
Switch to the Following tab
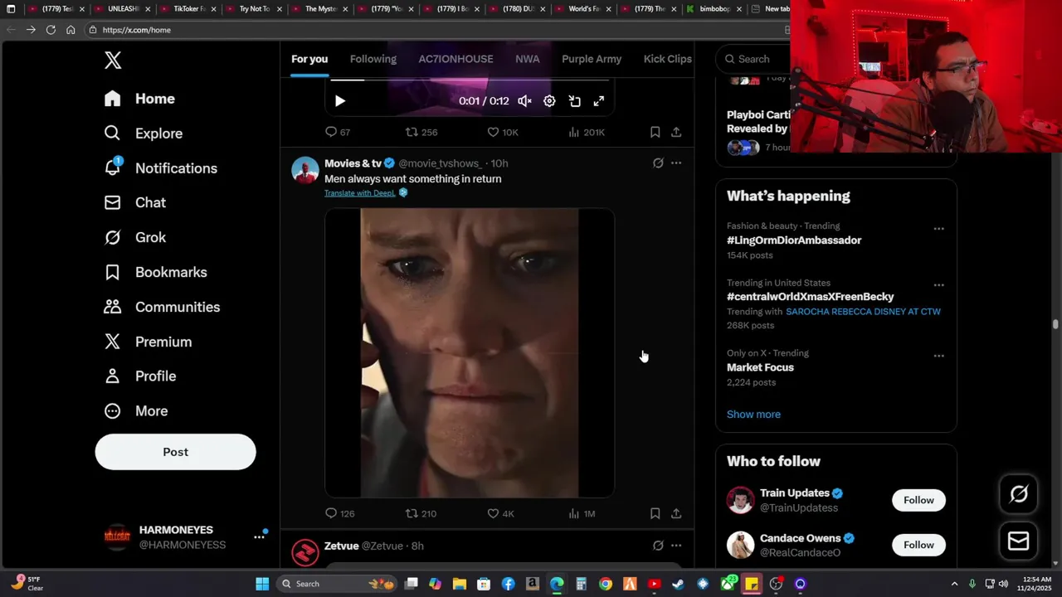[x=373, y=59]
